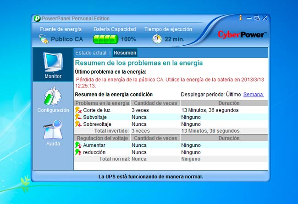Click the PowerPanel green logo icon
Image resolution: width=298 pixels, height=204 pixels.
(37, 18)
